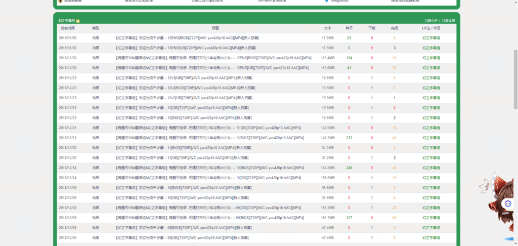Open 梅露可物语 10 BIG5 torrent title
The height and width of the screenshot is (246, 518).
[x=210, y=168]
